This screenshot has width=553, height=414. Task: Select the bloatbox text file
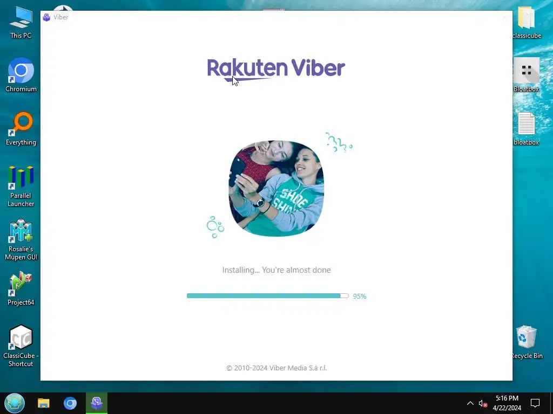pos(526,129)
